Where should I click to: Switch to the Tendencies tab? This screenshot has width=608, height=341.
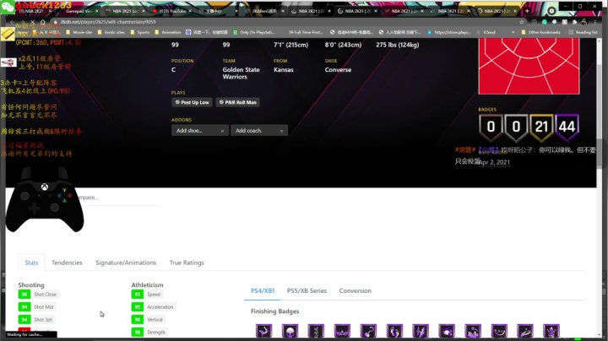tap(67, 263)
